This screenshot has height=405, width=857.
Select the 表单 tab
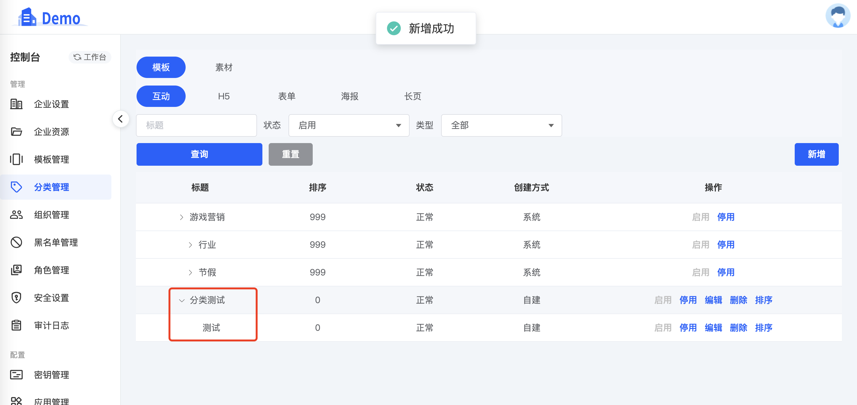point(287,96)
